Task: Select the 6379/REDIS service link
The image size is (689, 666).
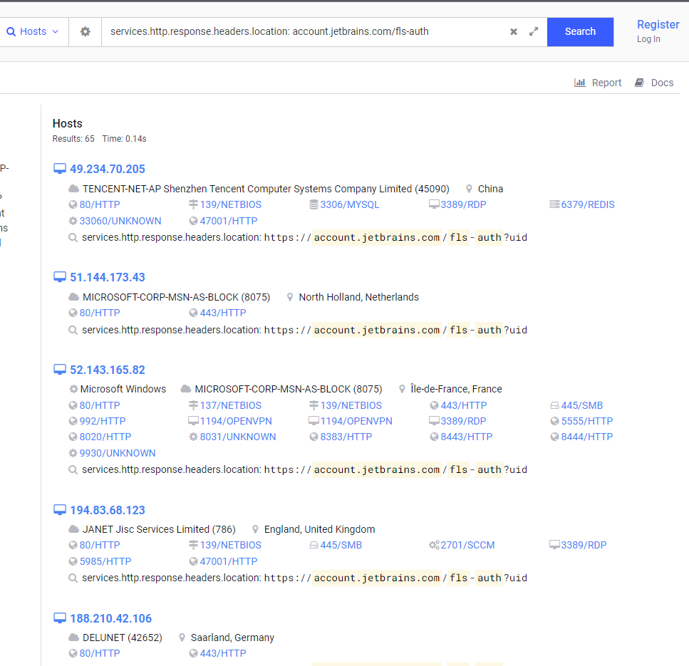Action: coord(587,204)
